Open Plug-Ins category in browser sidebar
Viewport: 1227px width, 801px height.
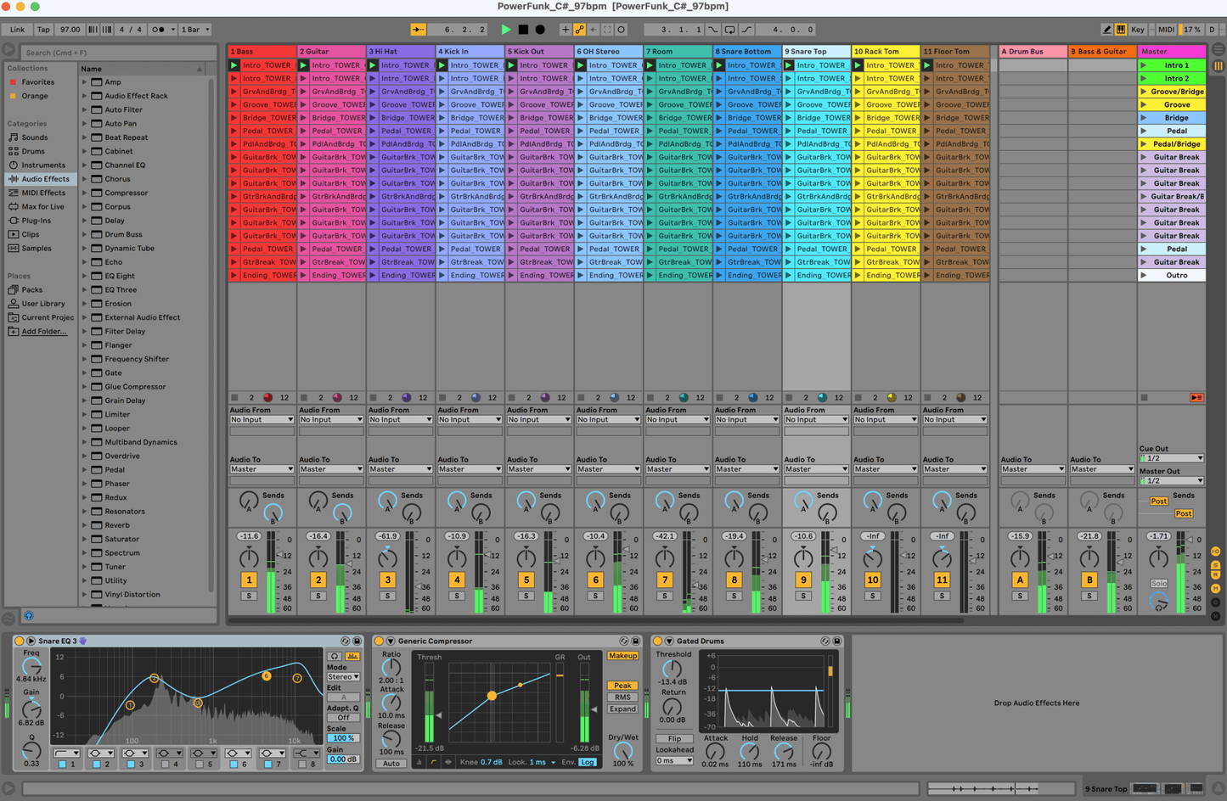(x=36, y=221)
